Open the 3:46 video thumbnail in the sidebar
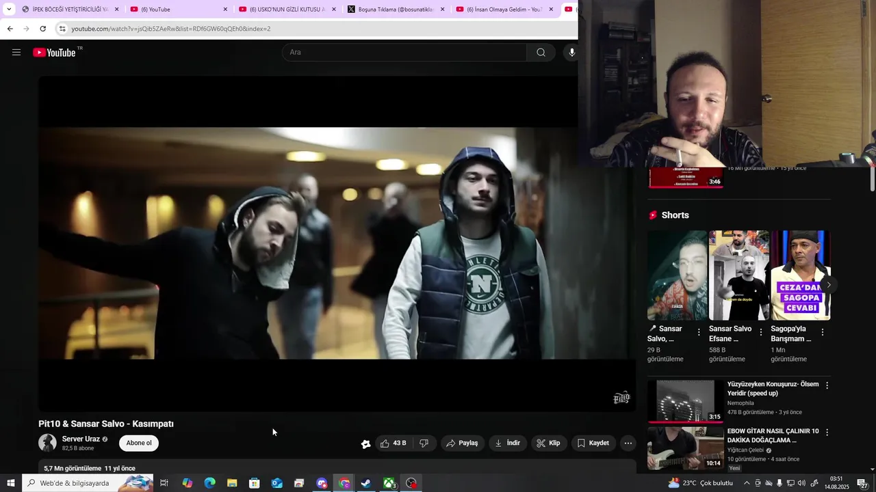 pos(686,178)
